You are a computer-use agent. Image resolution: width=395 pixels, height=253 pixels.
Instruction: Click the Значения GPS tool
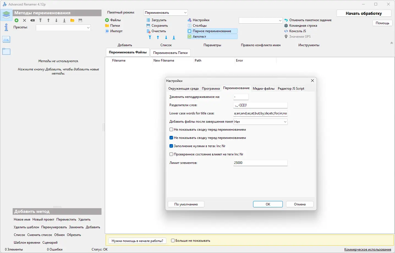coord(297,37)
